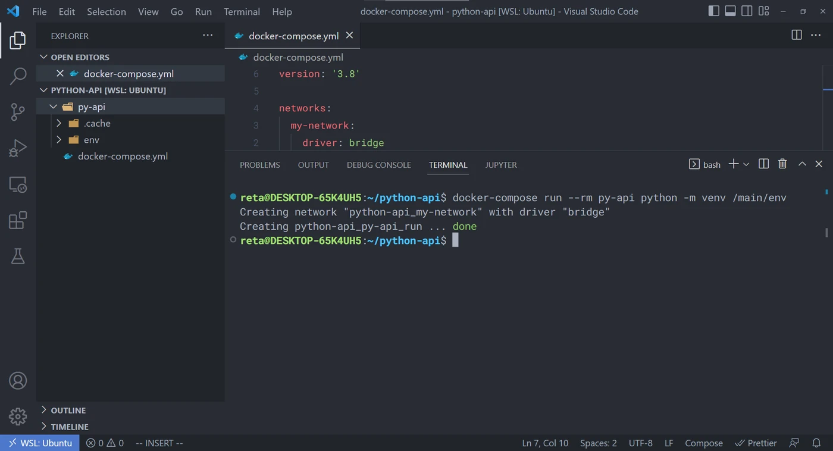
Task: Switch to the Problems panel tab
Action: coord(260,165)
